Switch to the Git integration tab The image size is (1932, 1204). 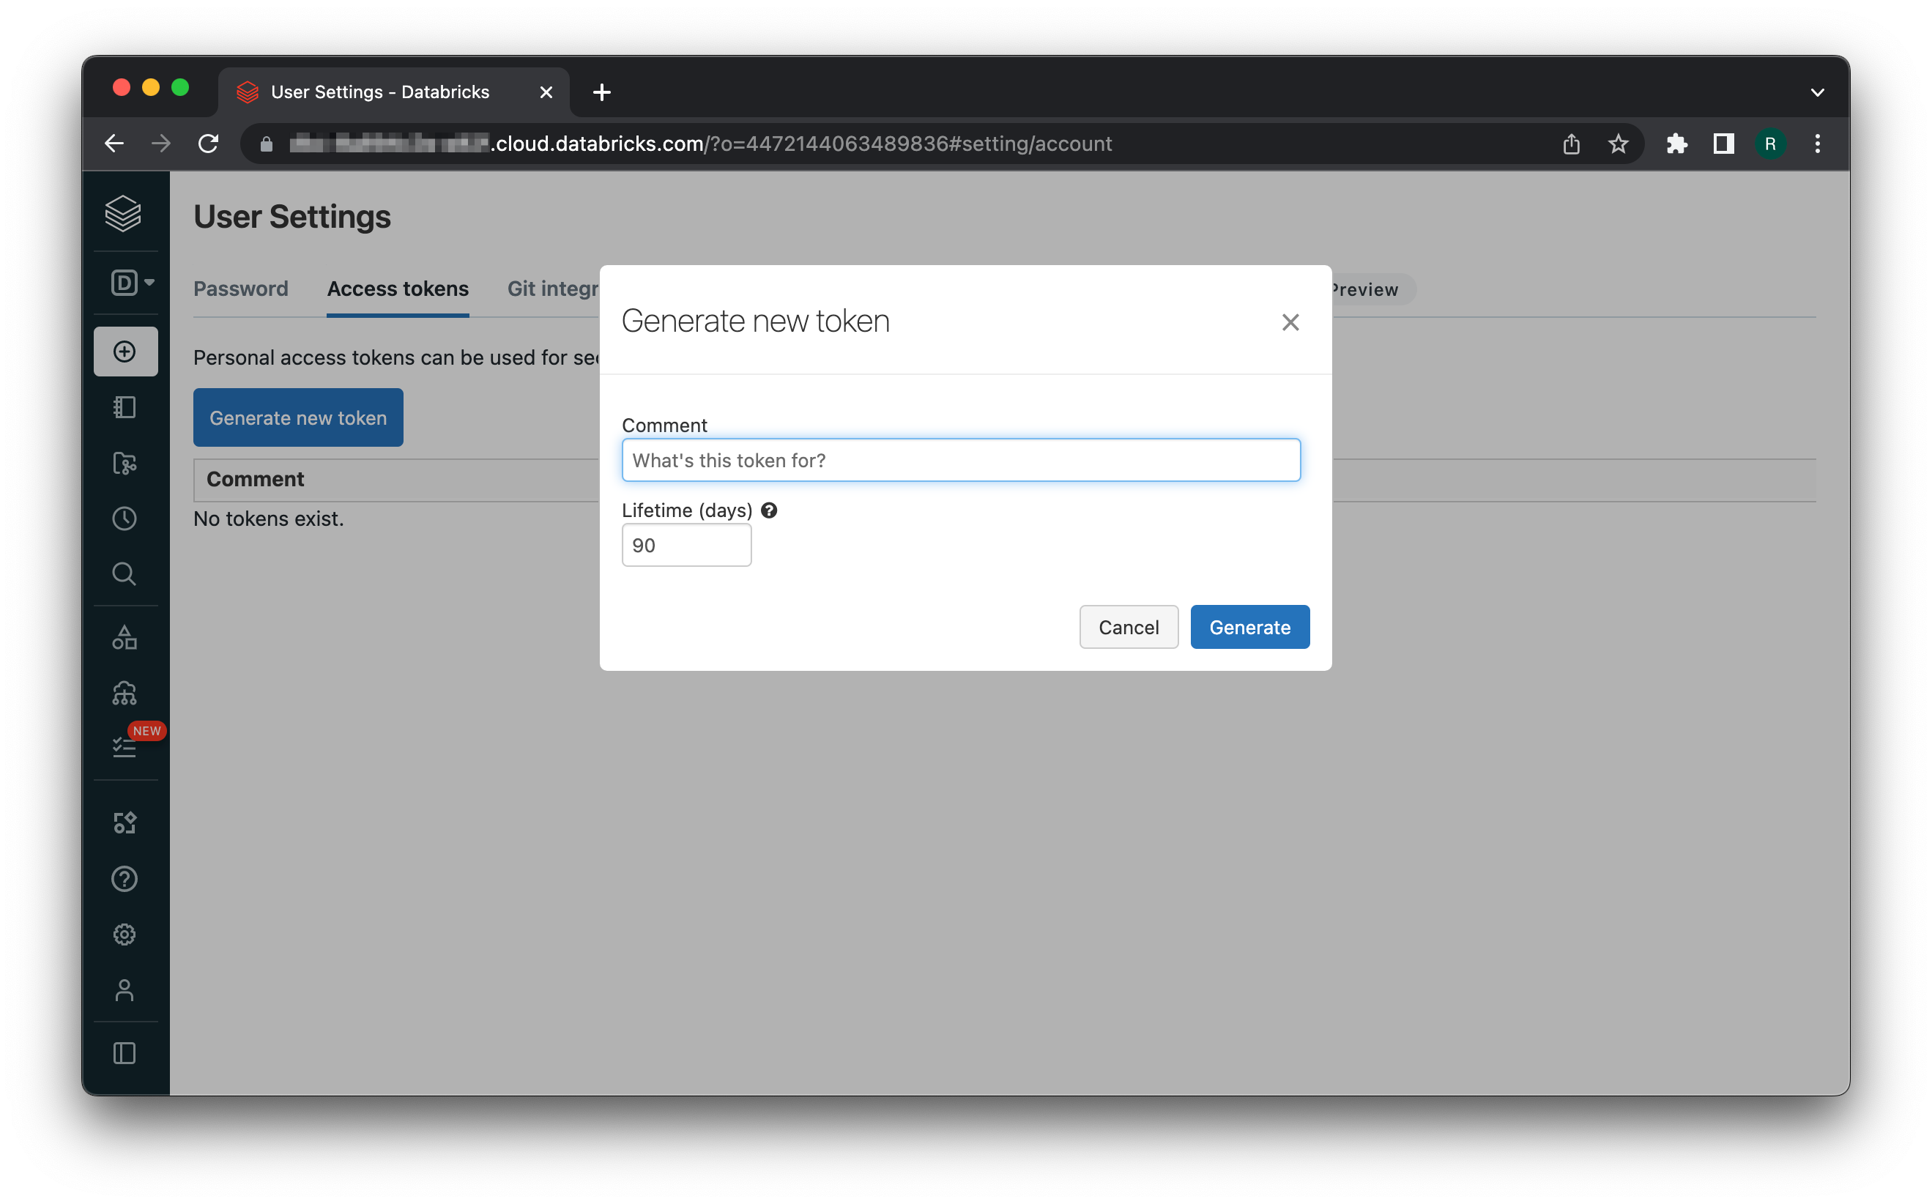point(553,289)
